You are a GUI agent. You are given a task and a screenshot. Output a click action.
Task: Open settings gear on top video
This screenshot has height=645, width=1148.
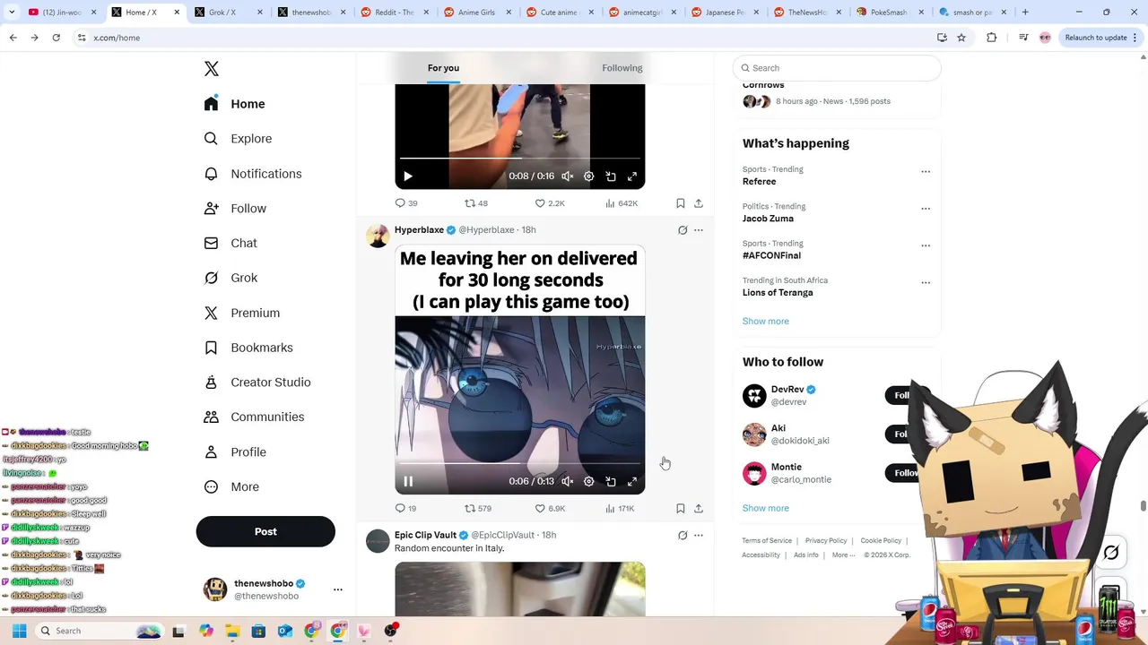(589, 176)
